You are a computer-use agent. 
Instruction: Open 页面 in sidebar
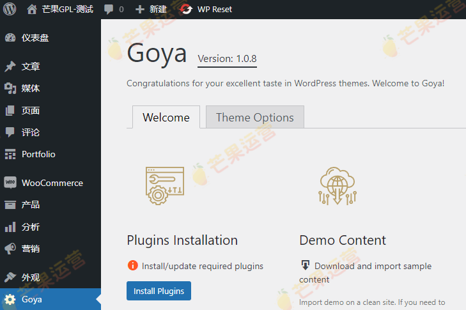[x=31, y=111]
